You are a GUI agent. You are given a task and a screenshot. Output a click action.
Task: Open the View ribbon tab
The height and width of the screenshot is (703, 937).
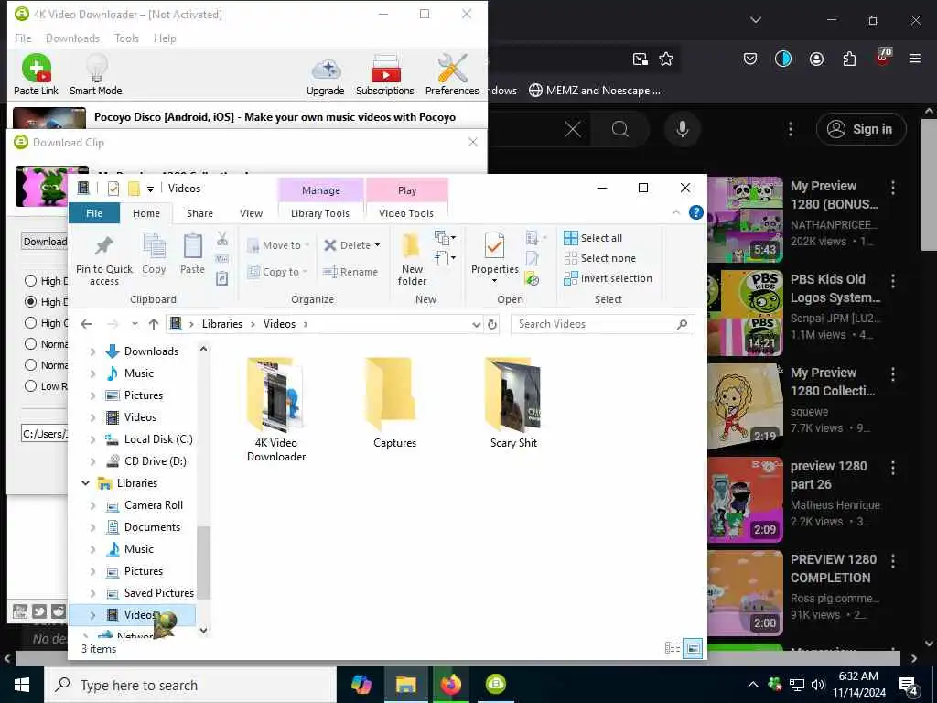[251, 212]
